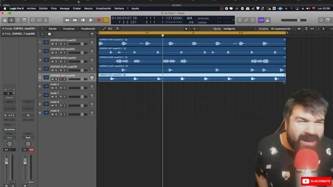Select the ICSP005 BASS loop005 region
Image resolution: width=333 pixels, height=187 pixels.
[x=192, y=60]
